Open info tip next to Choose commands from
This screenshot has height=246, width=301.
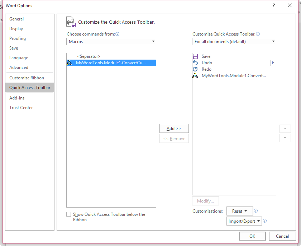pos(117,33)
